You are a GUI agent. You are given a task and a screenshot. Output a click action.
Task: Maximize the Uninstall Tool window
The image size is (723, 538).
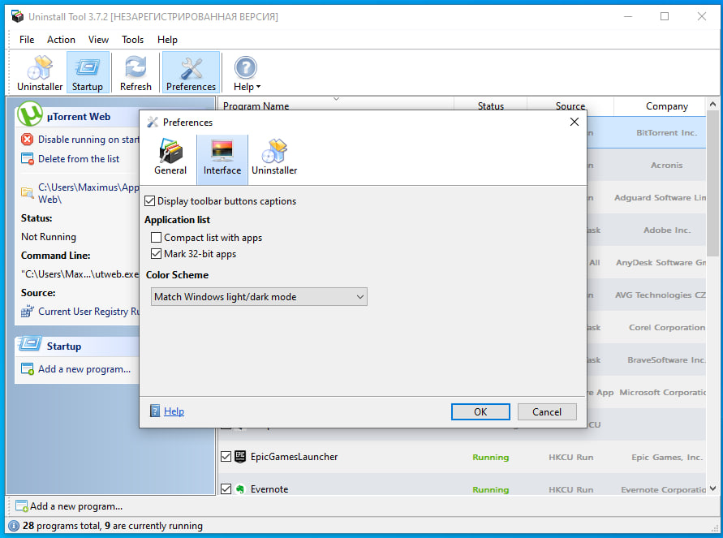[x=665, y=16]
